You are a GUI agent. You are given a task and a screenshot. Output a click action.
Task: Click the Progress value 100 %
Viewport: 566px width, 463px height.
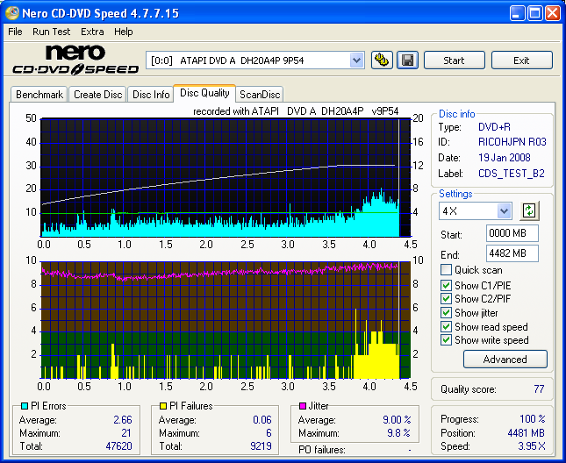tap(533, 419)
